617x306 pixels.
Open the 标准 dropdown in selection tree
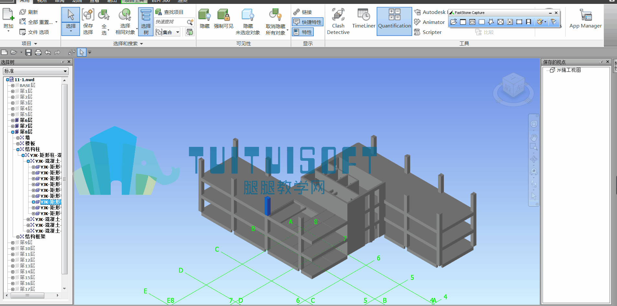(36, 71)
